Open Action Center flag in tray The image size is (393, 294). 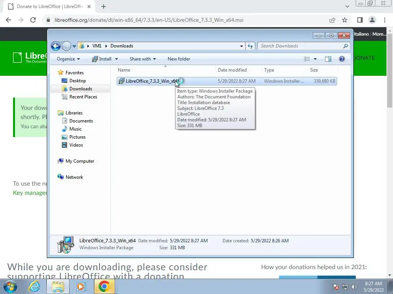336,287
